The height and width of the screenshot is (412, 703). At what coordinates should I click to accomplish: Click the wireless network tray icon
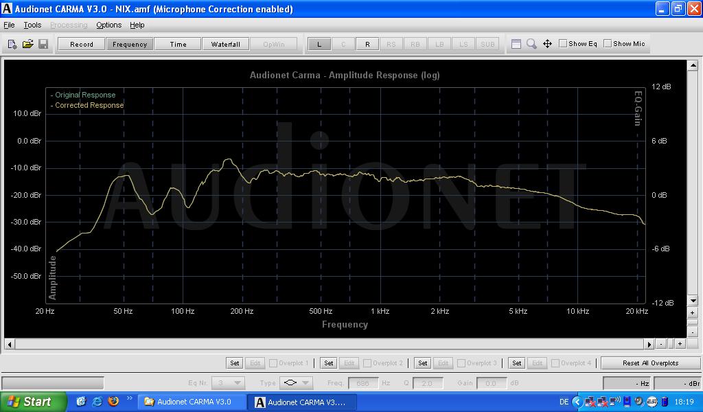click(x=614, y=402)
